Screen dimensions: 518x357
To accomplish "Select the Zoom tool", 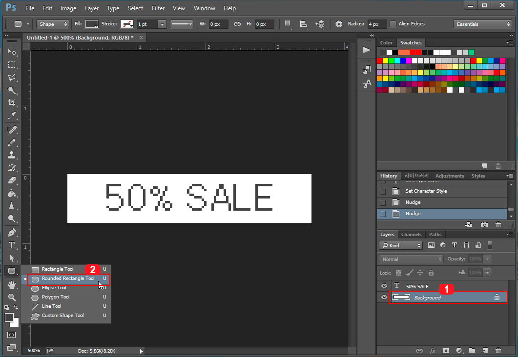I will click(12, 297).
